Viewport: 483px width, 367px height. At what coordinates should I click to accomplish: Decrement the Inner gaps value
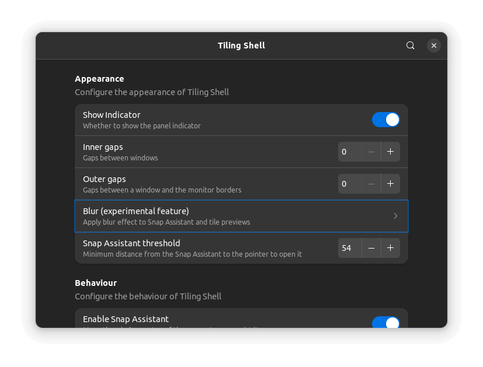pos(371,152)
